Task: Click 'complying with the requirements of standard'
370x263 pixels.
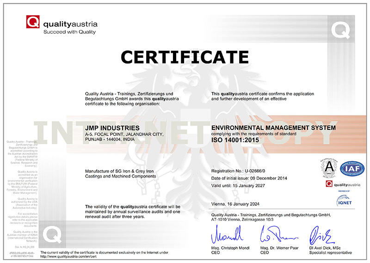Action: pyautogui.click(x=253, y=134)
